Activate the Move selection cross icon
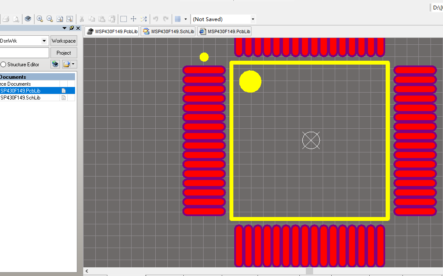This screenshot has height=276, width=443. point(133,19)
